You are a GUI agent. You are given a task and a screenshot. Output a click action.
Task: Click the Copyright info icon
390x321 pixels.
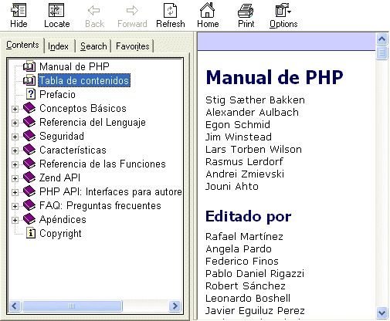[31, 233]
